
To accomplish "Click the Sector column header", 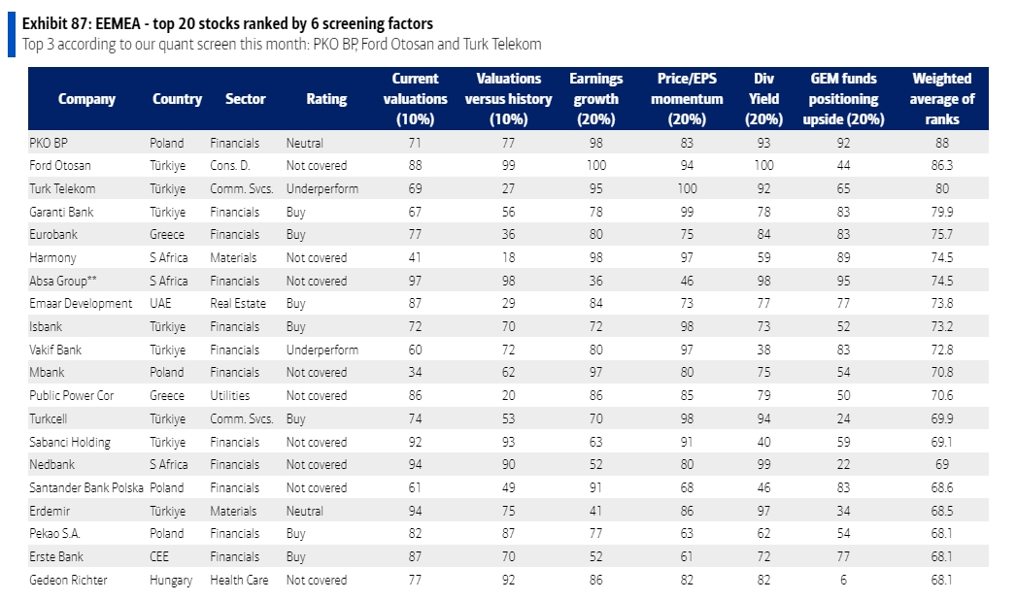I will [x=245, y=99].
